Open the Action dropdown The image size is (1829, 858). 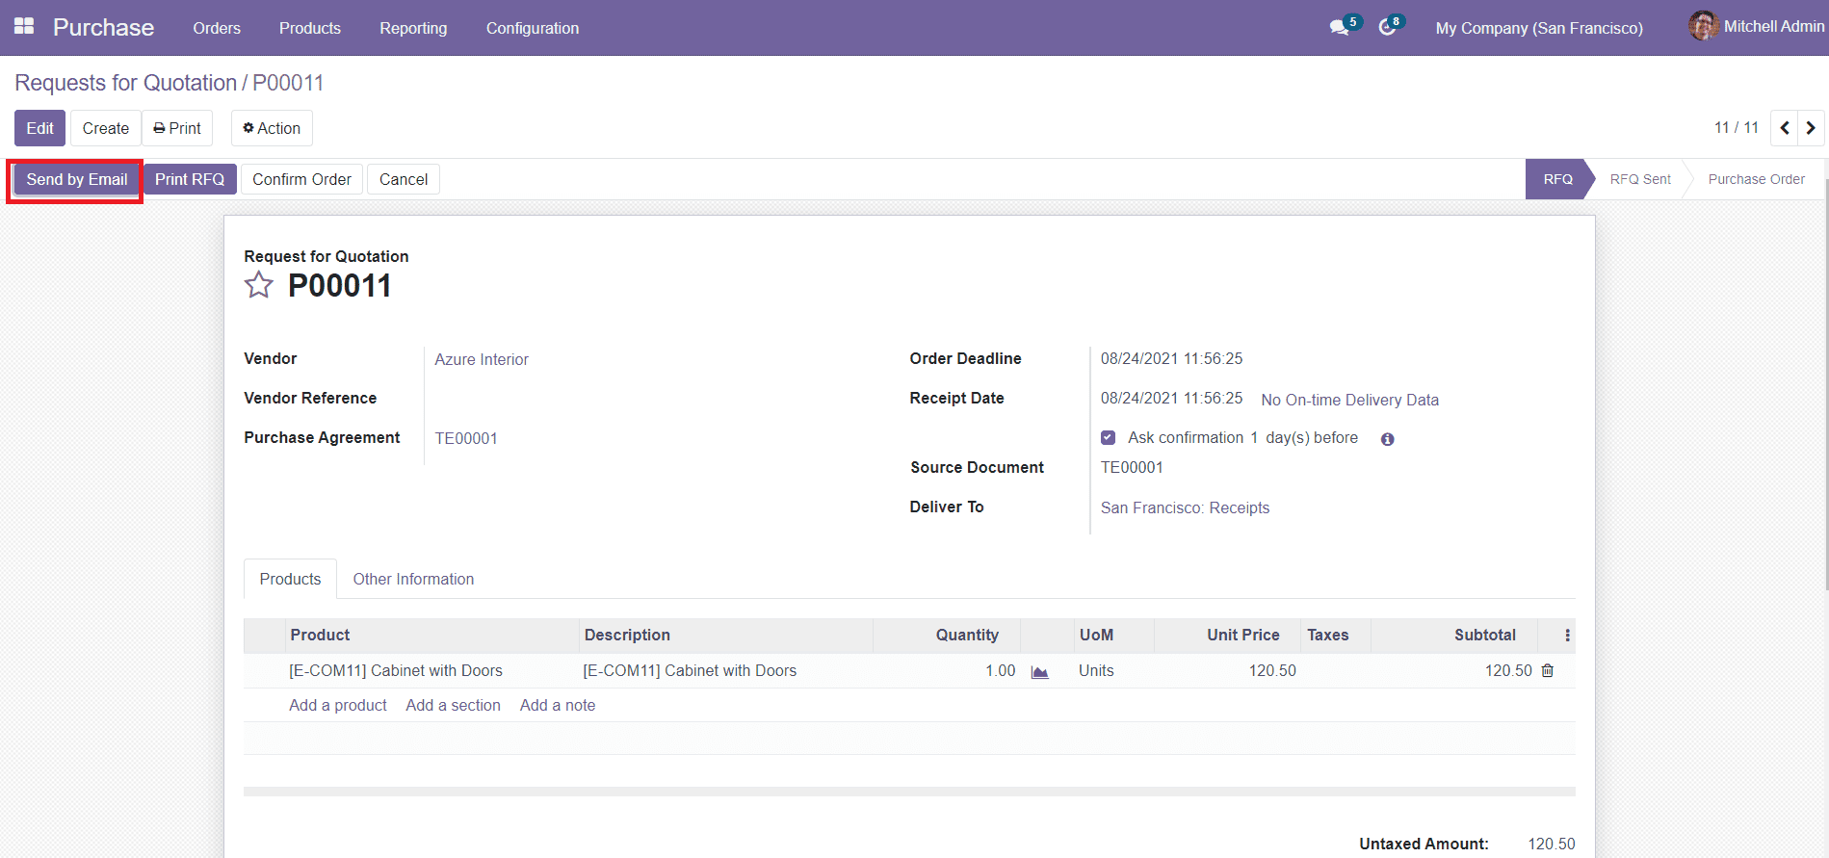click(272, 128)
